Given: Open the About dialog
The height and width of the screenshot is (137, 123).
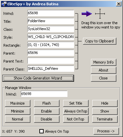Looking at the screenshot, I should click(103, 70).
